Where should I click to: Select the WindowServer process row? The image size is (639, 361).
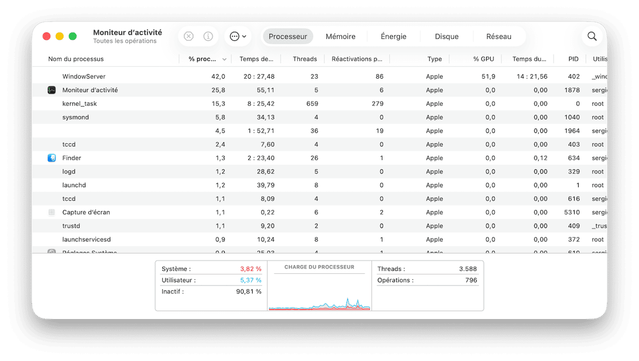coord(319,77)
